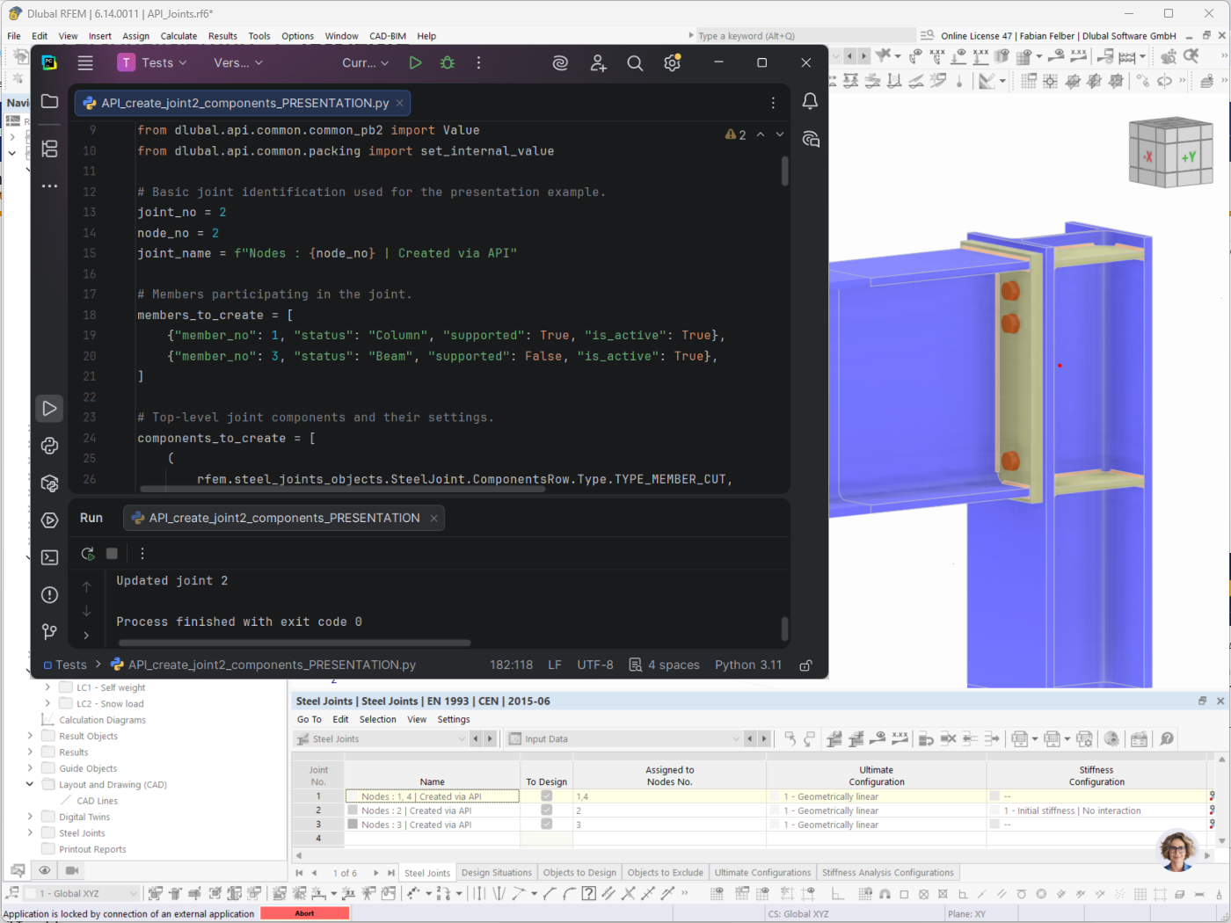
Task: Toggle the Result Objects checkbox in Navigator
Action: (48, 736)
